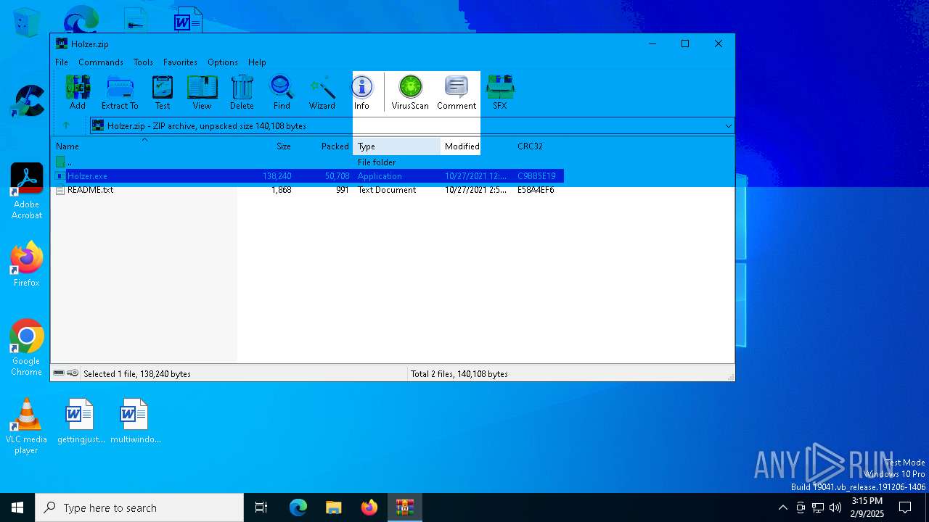Viewport: 929px width, 522px height.
Task: Sort files by Type column header
Action: point(397,146)
